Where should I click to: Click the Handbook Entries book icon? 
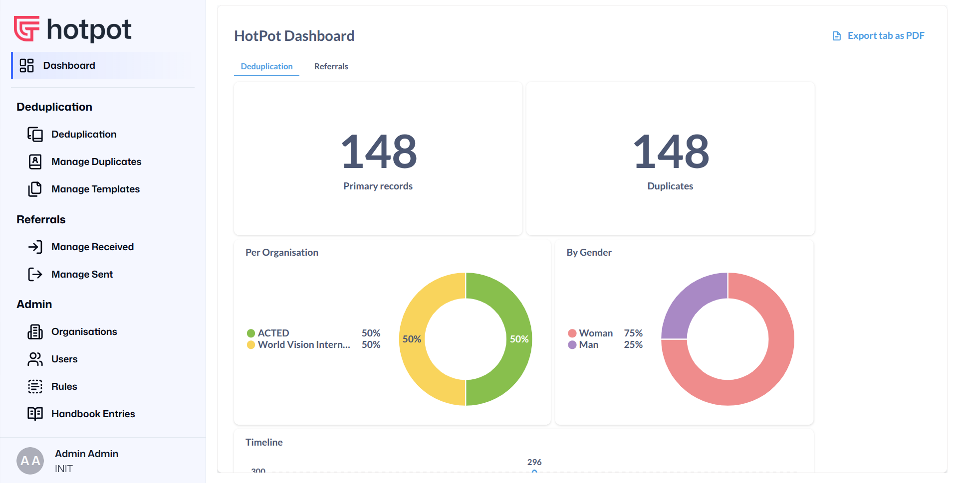[35, 414]
